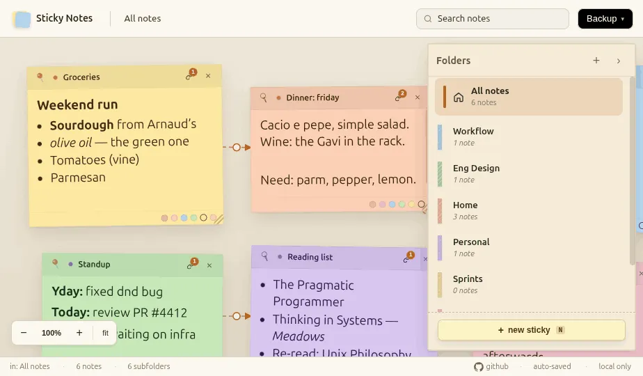Set the Groceries note color to pink
Viewport: 643px width, 376px height.
(174, 218)
